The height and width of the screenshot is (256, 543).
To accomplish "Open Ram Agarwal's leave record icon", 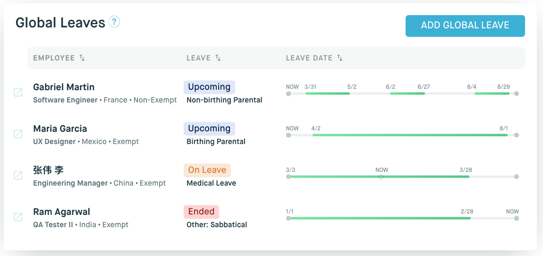I will click(x=18, y=217).
